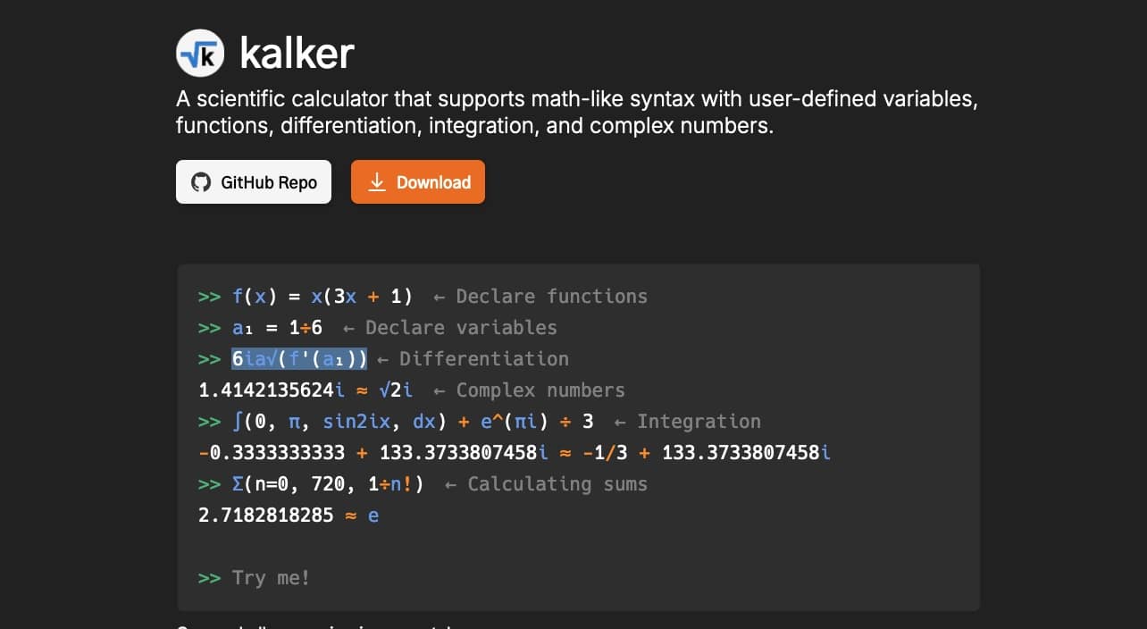Click the kalker square-root logo icon
The height and width of the screenshot is (629, 1147).
(x=200, y=54)
